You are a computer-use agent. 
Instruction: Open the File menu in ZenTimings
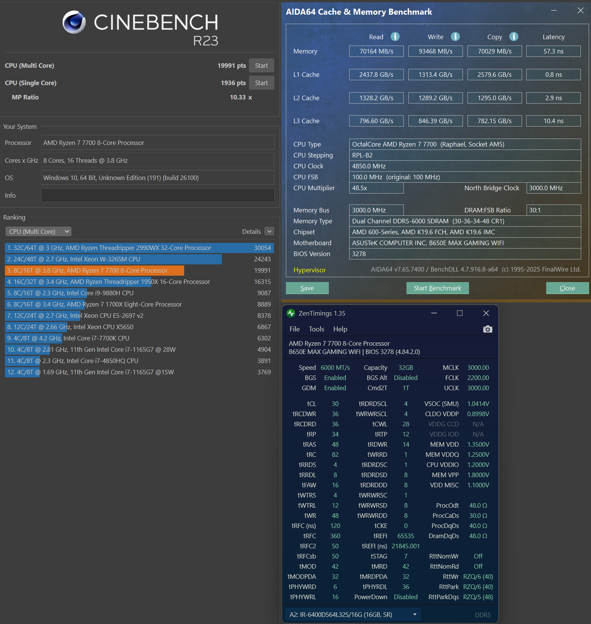coord(295,329)
